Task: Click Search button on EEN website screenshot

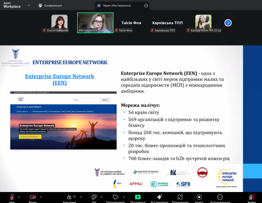Action: (105, 100)
